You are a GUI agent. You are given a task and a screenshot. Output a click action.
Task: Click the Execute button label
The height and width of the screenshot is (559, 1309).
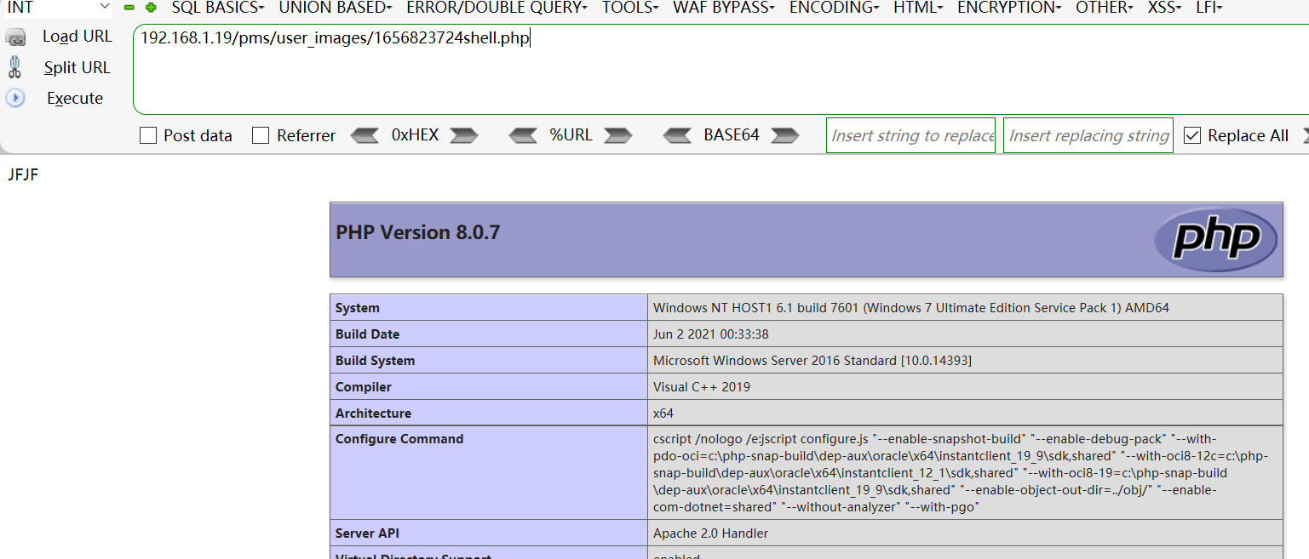tap(75, 98)
